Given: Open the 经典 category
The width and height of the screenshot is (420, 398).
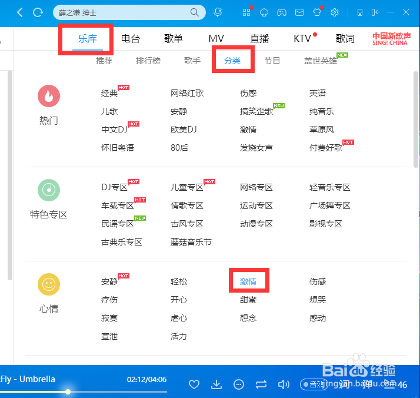Looking at the screenshot, I should click(x=109, y=93).
